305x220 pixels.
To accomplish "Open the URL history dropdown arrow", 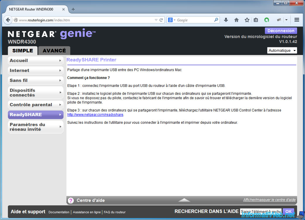I will pyautogui.click(x=156, y=20).
